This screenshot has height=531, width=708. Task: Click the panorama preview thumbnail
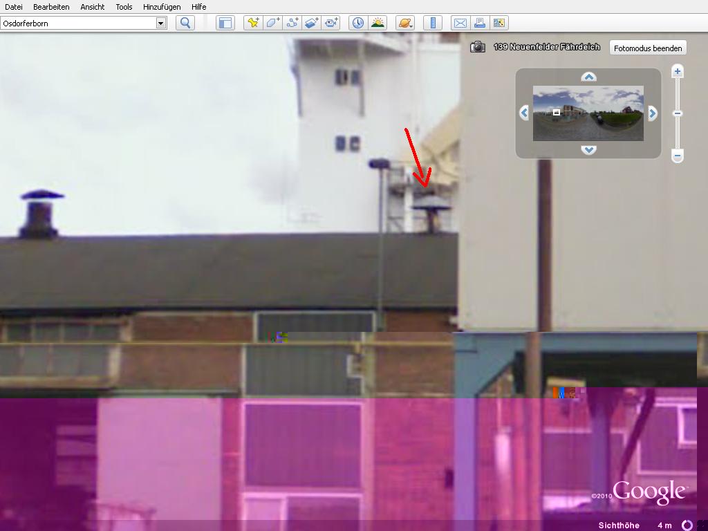tap(588, 113)
